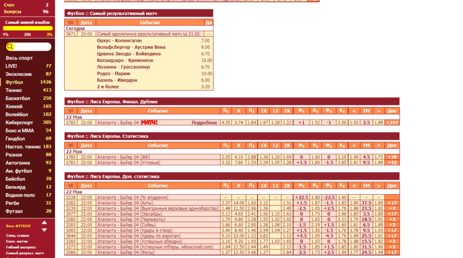Select odds 1.84 for Байер 04 win

(x=251, y=122)
